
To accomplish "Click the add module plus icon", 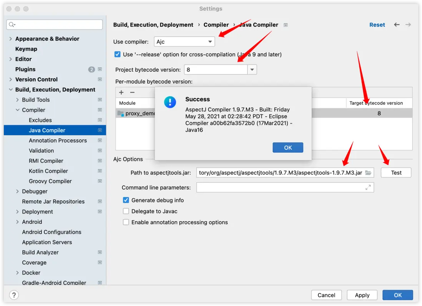I will click(x=121, y=93).
